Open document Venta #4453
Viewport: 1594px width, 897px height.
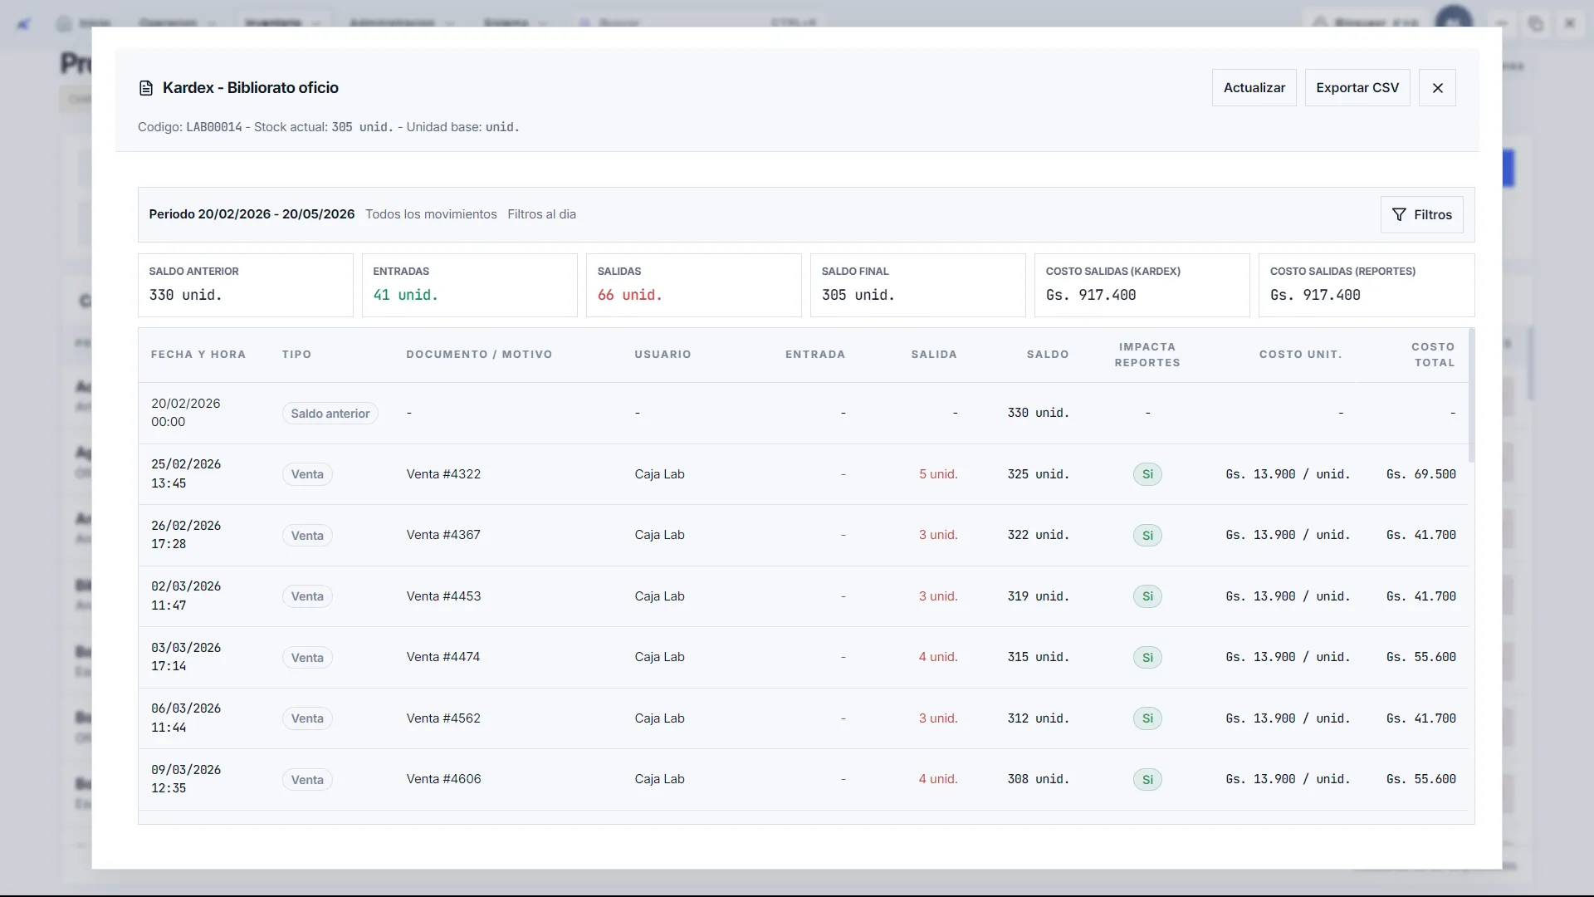pyautogui.click(x=443, y=596)
